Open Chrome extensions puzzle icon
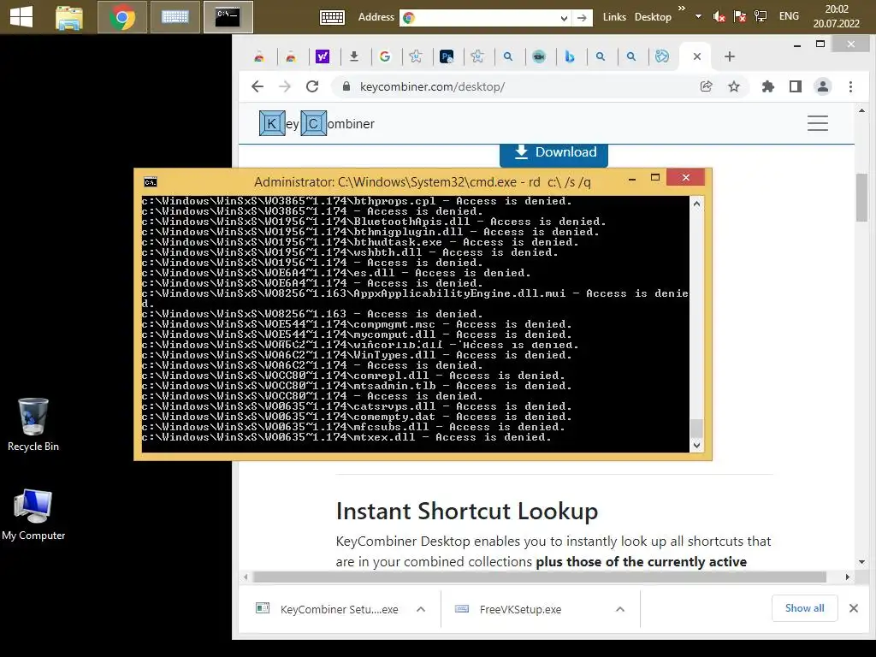Image resolution: width=876 pixels, height=657 pixels. click(x=767, y=86)
